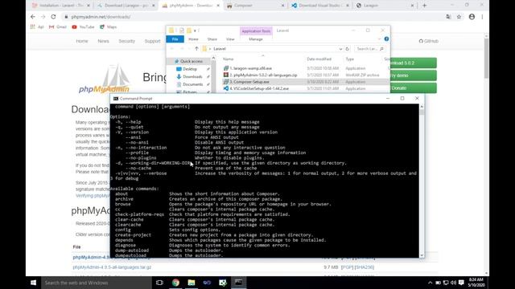Screen dimensions: 515x289
Task: Click the green Donate button
Action: 414,88
